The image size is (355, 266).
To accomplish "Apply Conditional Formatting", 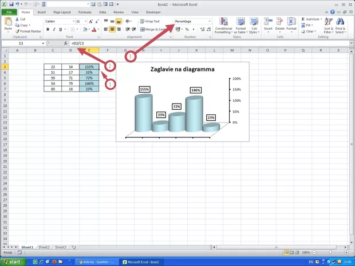I will (x=223, y=25).
